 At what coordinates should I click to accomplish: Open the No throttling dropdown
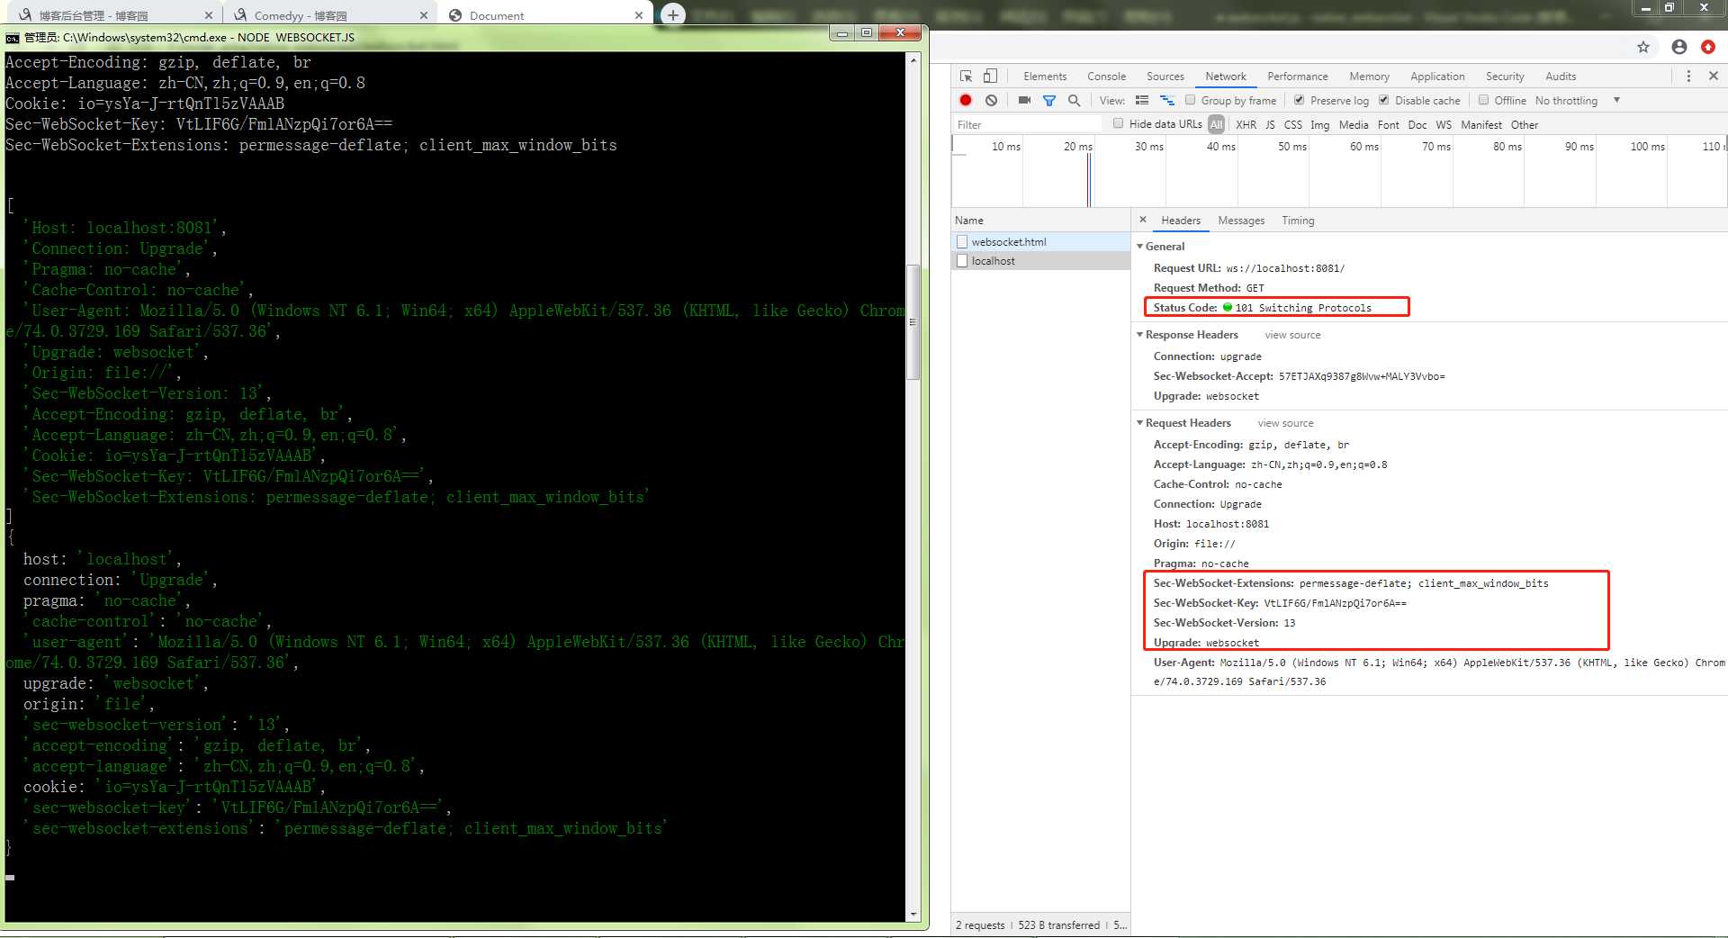(1578, 100)
